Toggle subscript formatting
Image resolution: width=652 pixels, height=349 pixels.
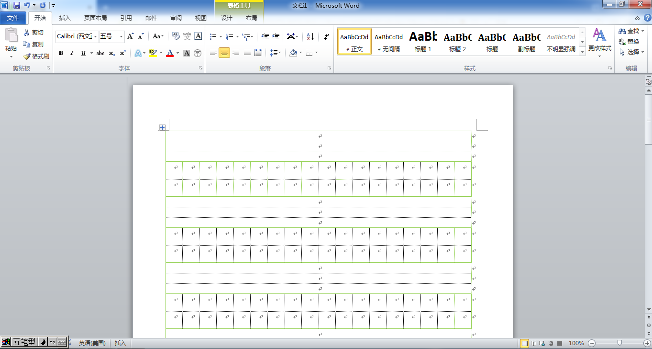[111, 53]
